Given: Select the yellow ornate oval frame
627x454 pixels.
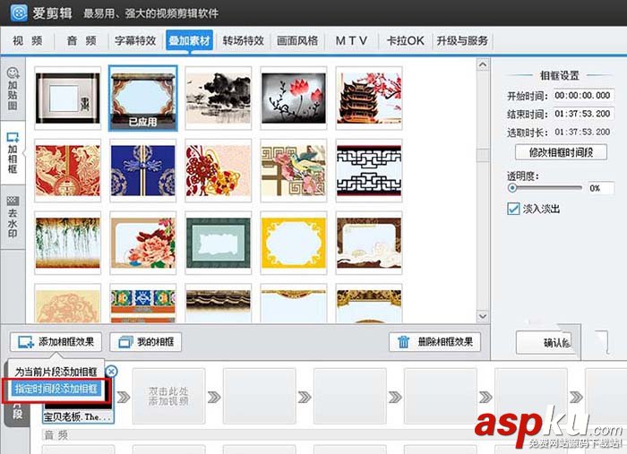Looking at the screenshot, I should [294, 243].
